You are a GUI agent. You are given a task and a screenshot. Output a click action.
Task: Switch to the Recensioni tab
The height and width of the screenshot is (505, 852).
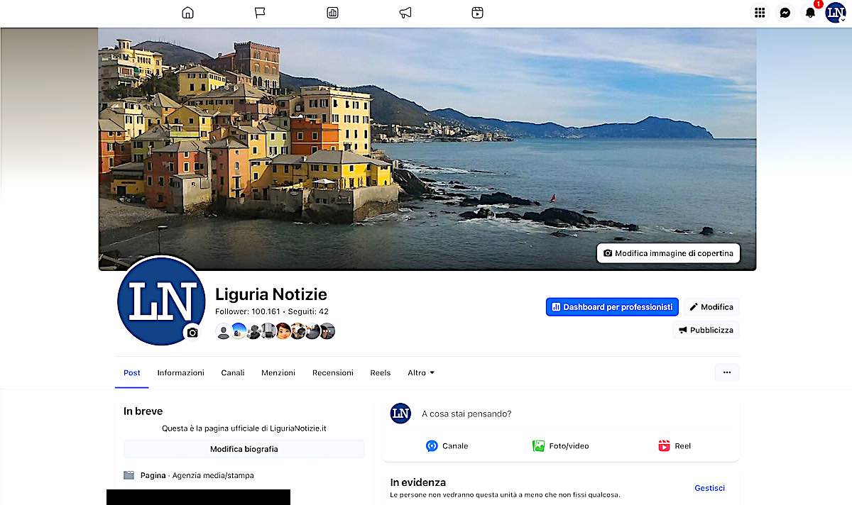(x=332, y=373)
